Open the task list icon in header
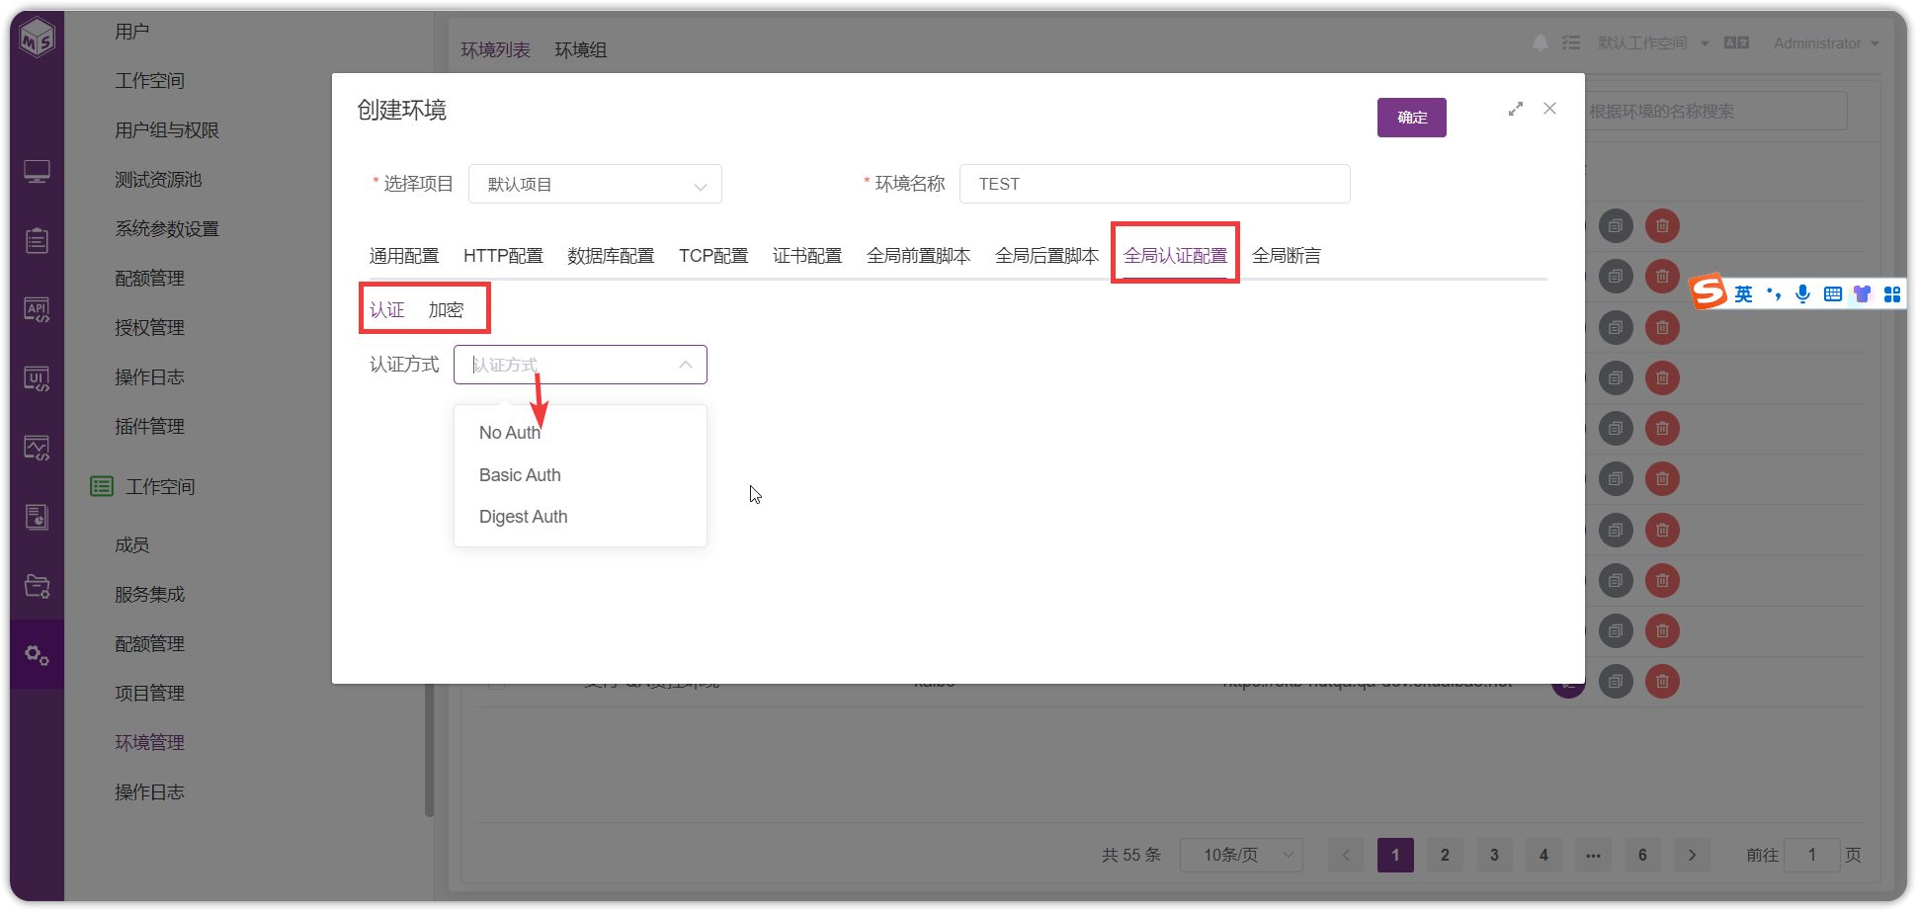 1571,42
